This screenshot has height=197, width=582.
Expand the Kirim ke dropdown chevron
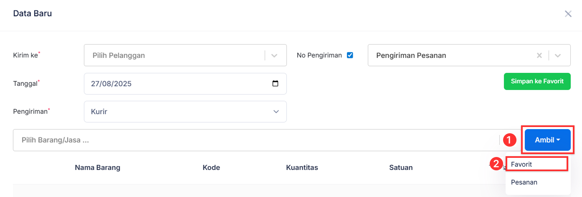(x=274, y=55)
